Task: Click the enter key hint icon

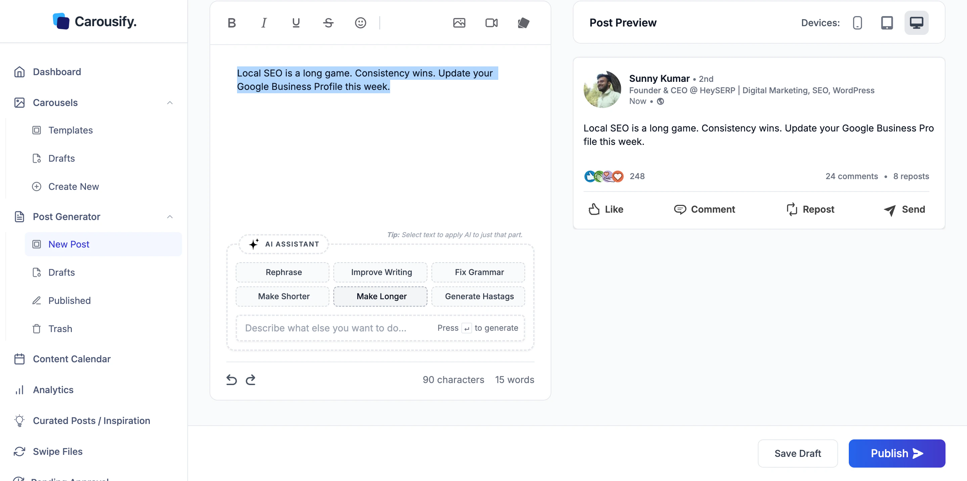Action: [466, 328]
